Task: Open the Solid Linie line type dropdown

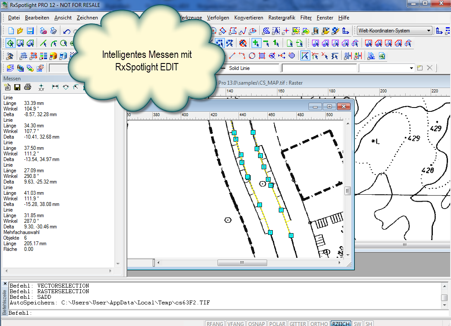Action: point(253,68)
